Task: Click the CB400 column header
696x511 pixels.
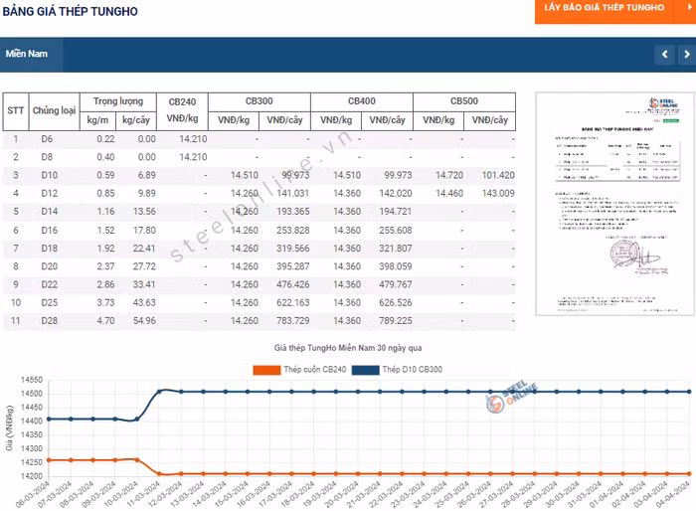Action: tap(362, 101)
